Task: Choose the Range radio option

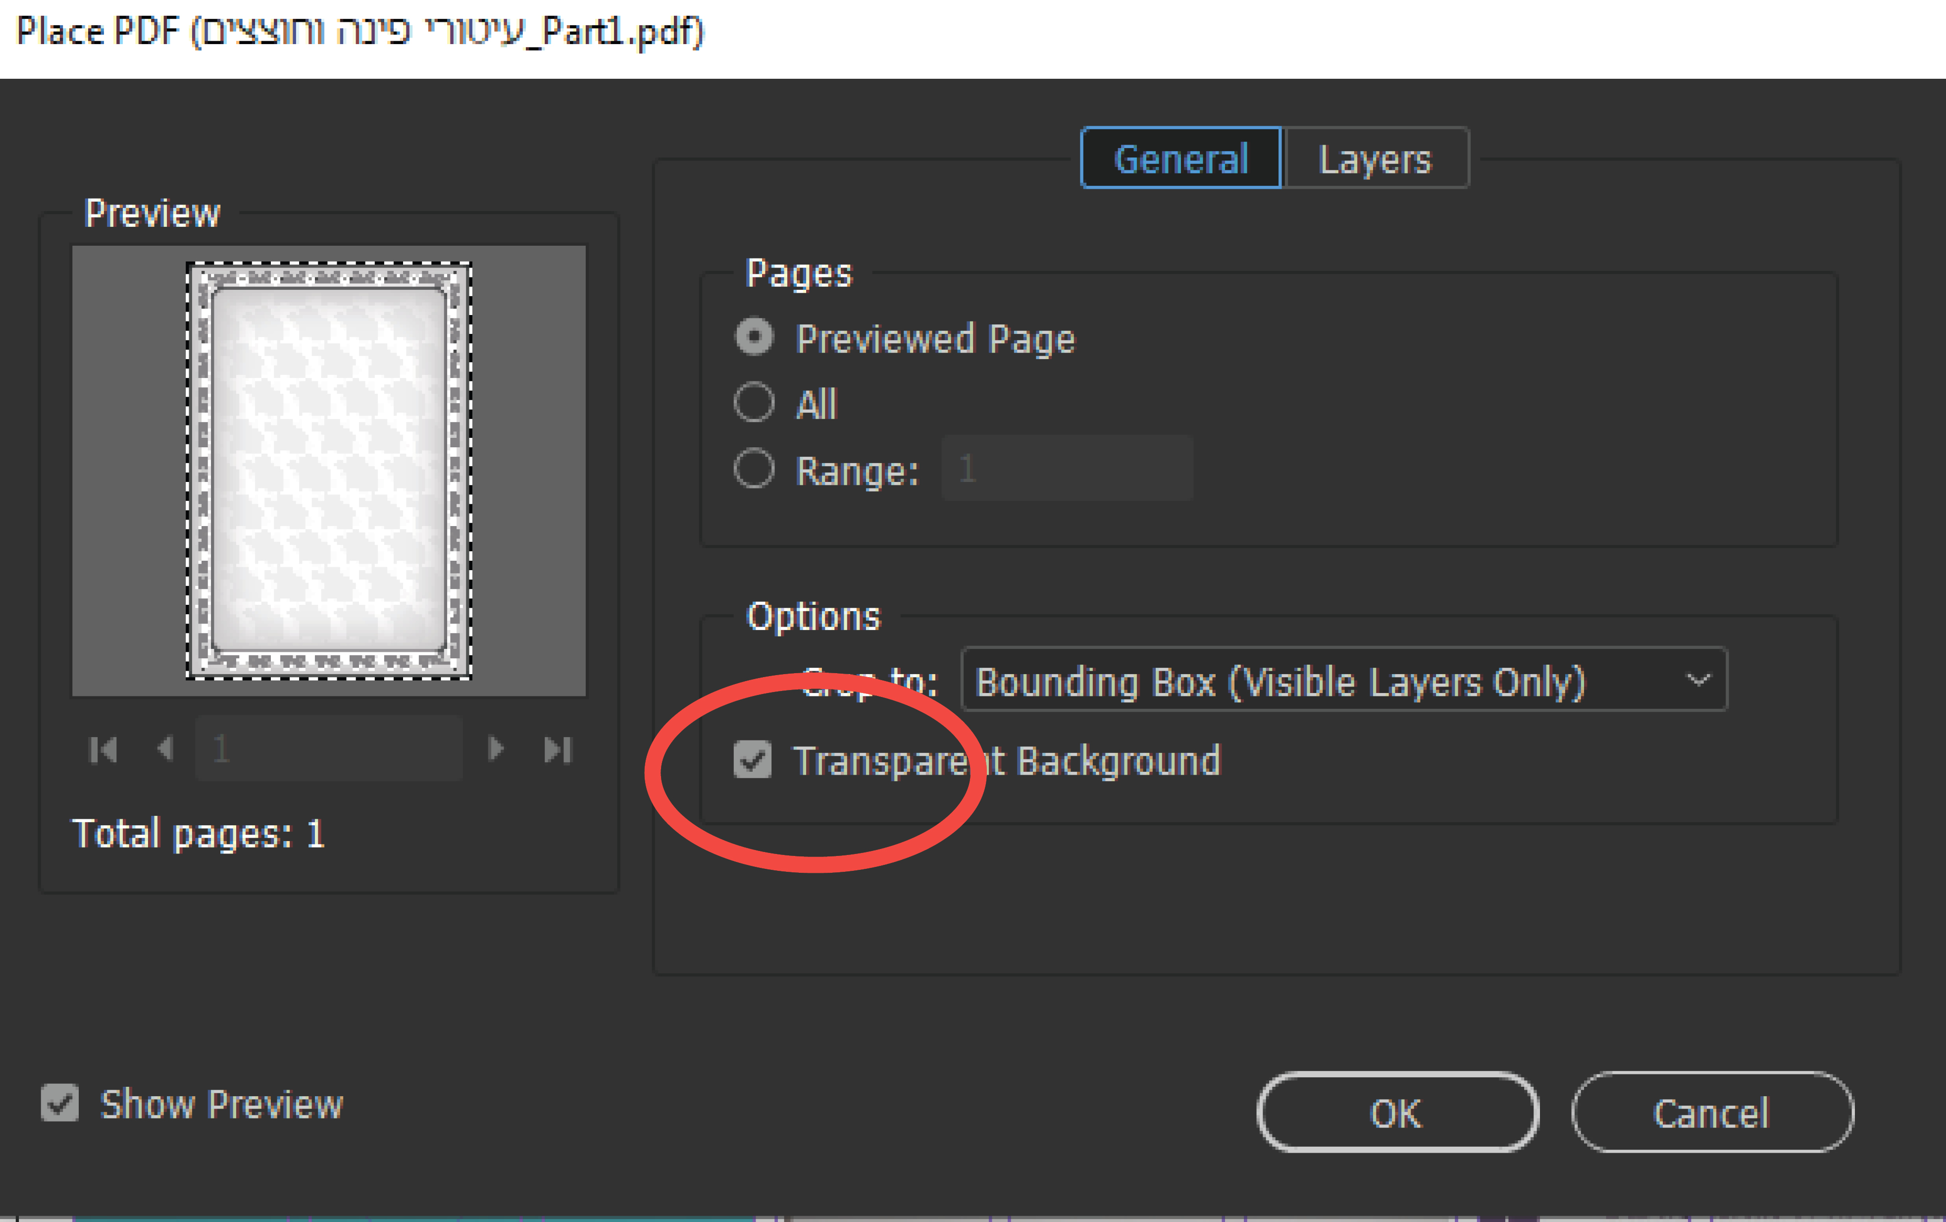Action: (x=755, y=469)
